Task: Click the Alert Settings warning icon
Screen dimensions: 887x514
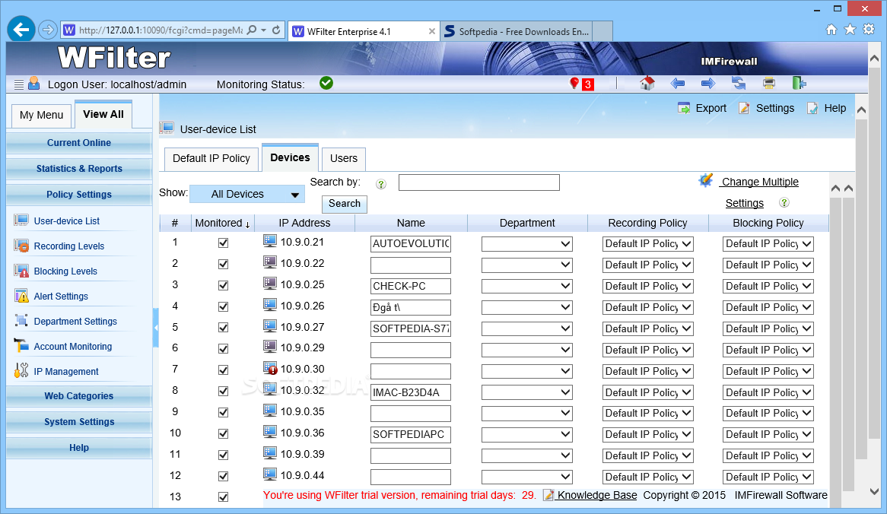Action: (x=21, y=296)
